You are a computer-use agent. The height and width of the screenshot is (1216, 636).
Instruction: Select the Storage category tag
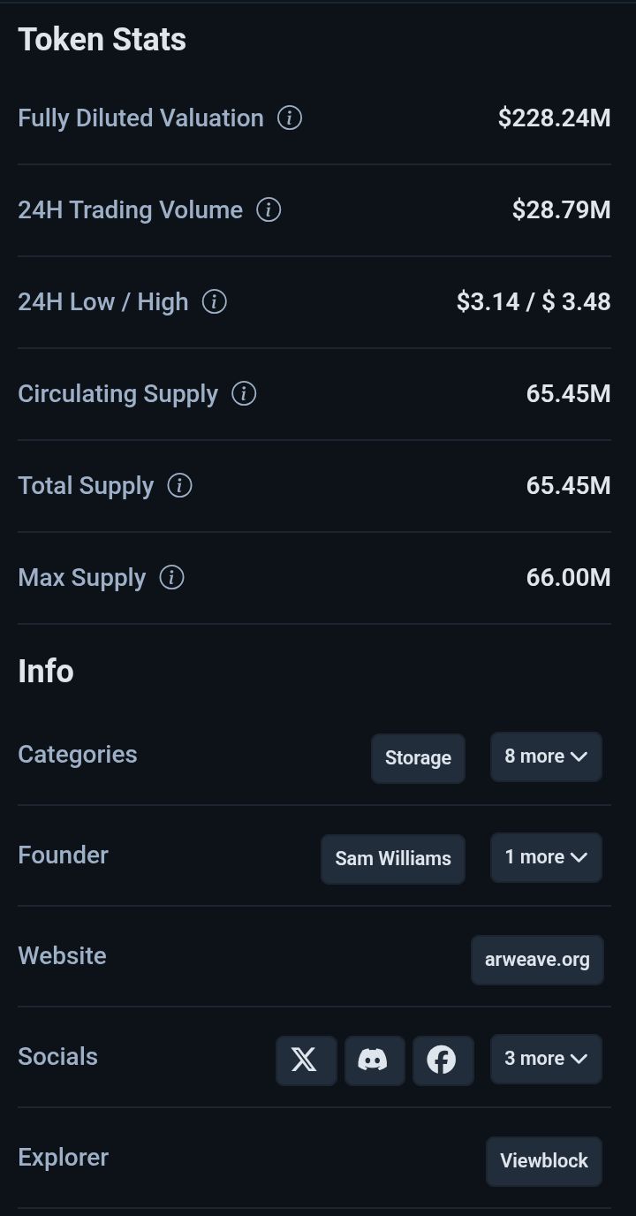418,757
